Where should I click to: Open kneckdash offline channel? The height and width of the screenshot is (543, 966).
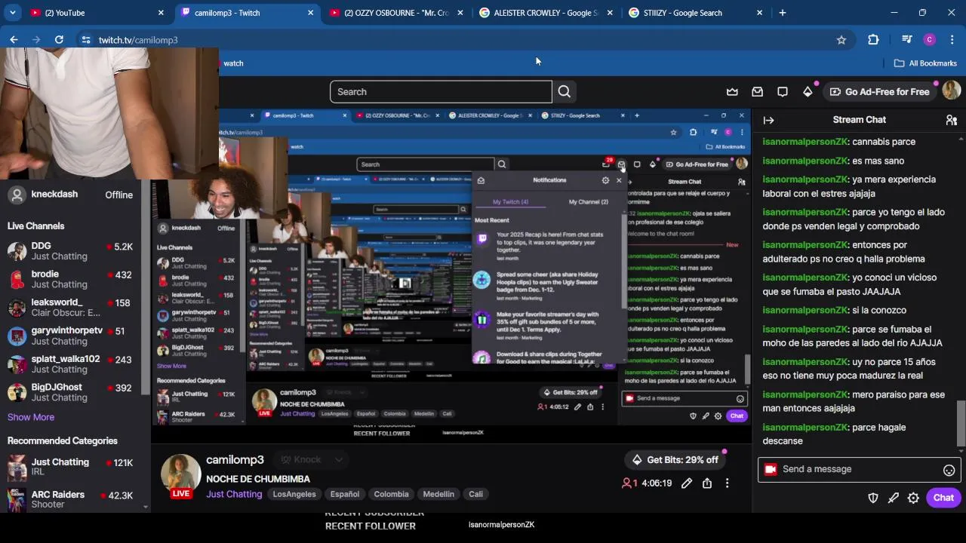[x=70, y=195]
